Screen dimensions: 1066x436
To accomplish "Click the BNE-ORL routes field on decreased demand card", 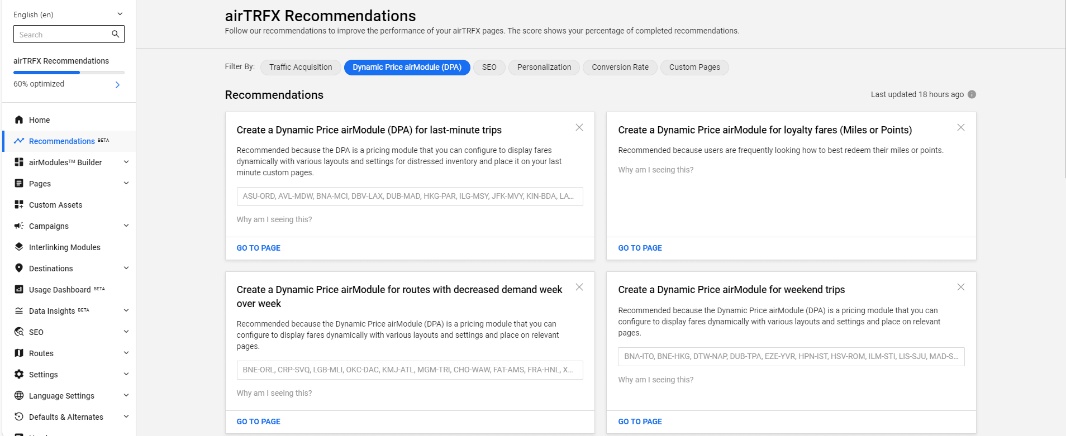I will pos(410,370).
